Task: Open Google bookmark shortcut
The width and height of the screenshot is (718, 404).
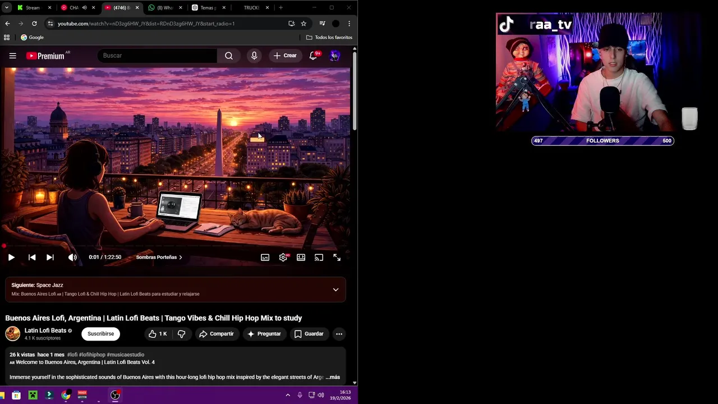Action: [32, 38]
